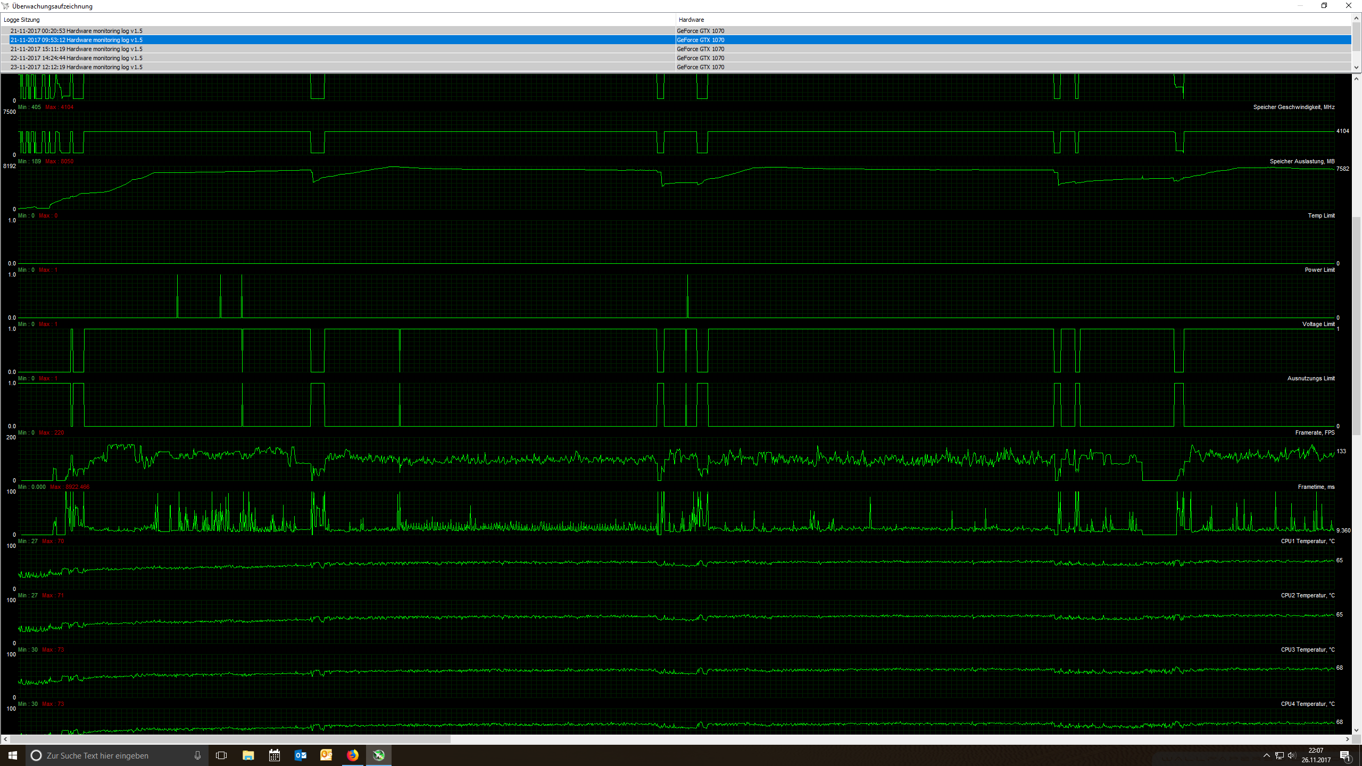Select the 22-11-2017 14:24:44 log session
The image size is (1362, 766).
click(77, 58)
